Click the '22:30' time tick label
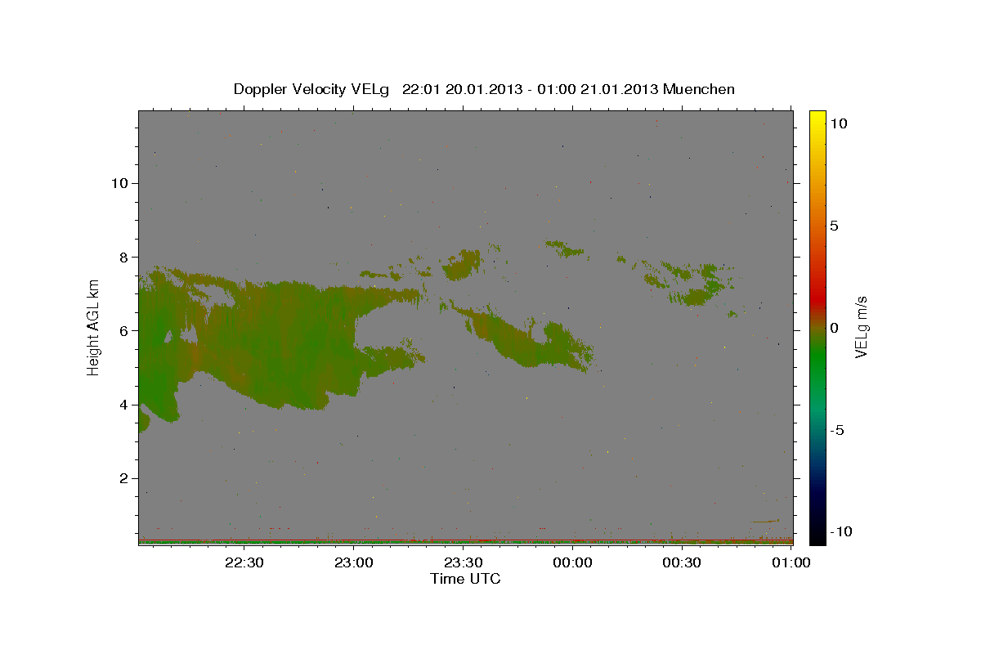The image size is (981, 654). tap(244, 562)
